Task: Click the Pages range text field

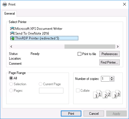Action: click(51, 91)
